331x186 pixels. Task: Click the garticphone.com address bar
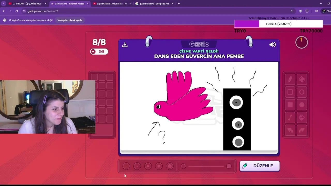[x=155, y=11]
